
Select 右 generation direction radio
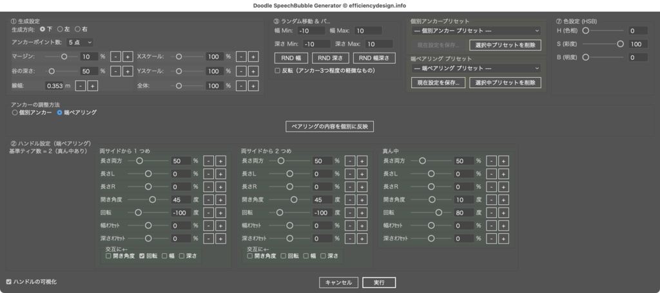coord(77,30)
